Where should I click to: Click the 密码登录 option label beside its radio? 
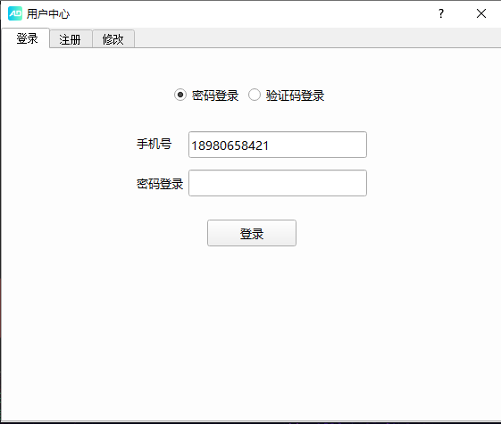(215, 96)
